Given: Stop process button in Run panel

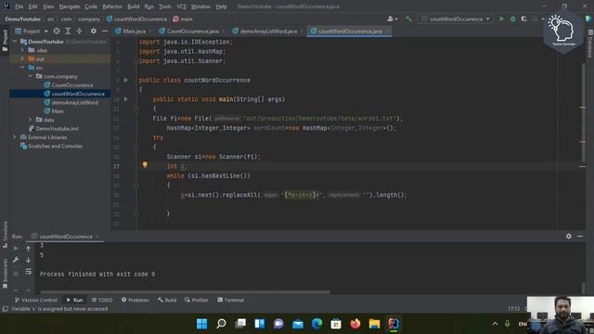Looking at the screenshot, I should [16, 274].
